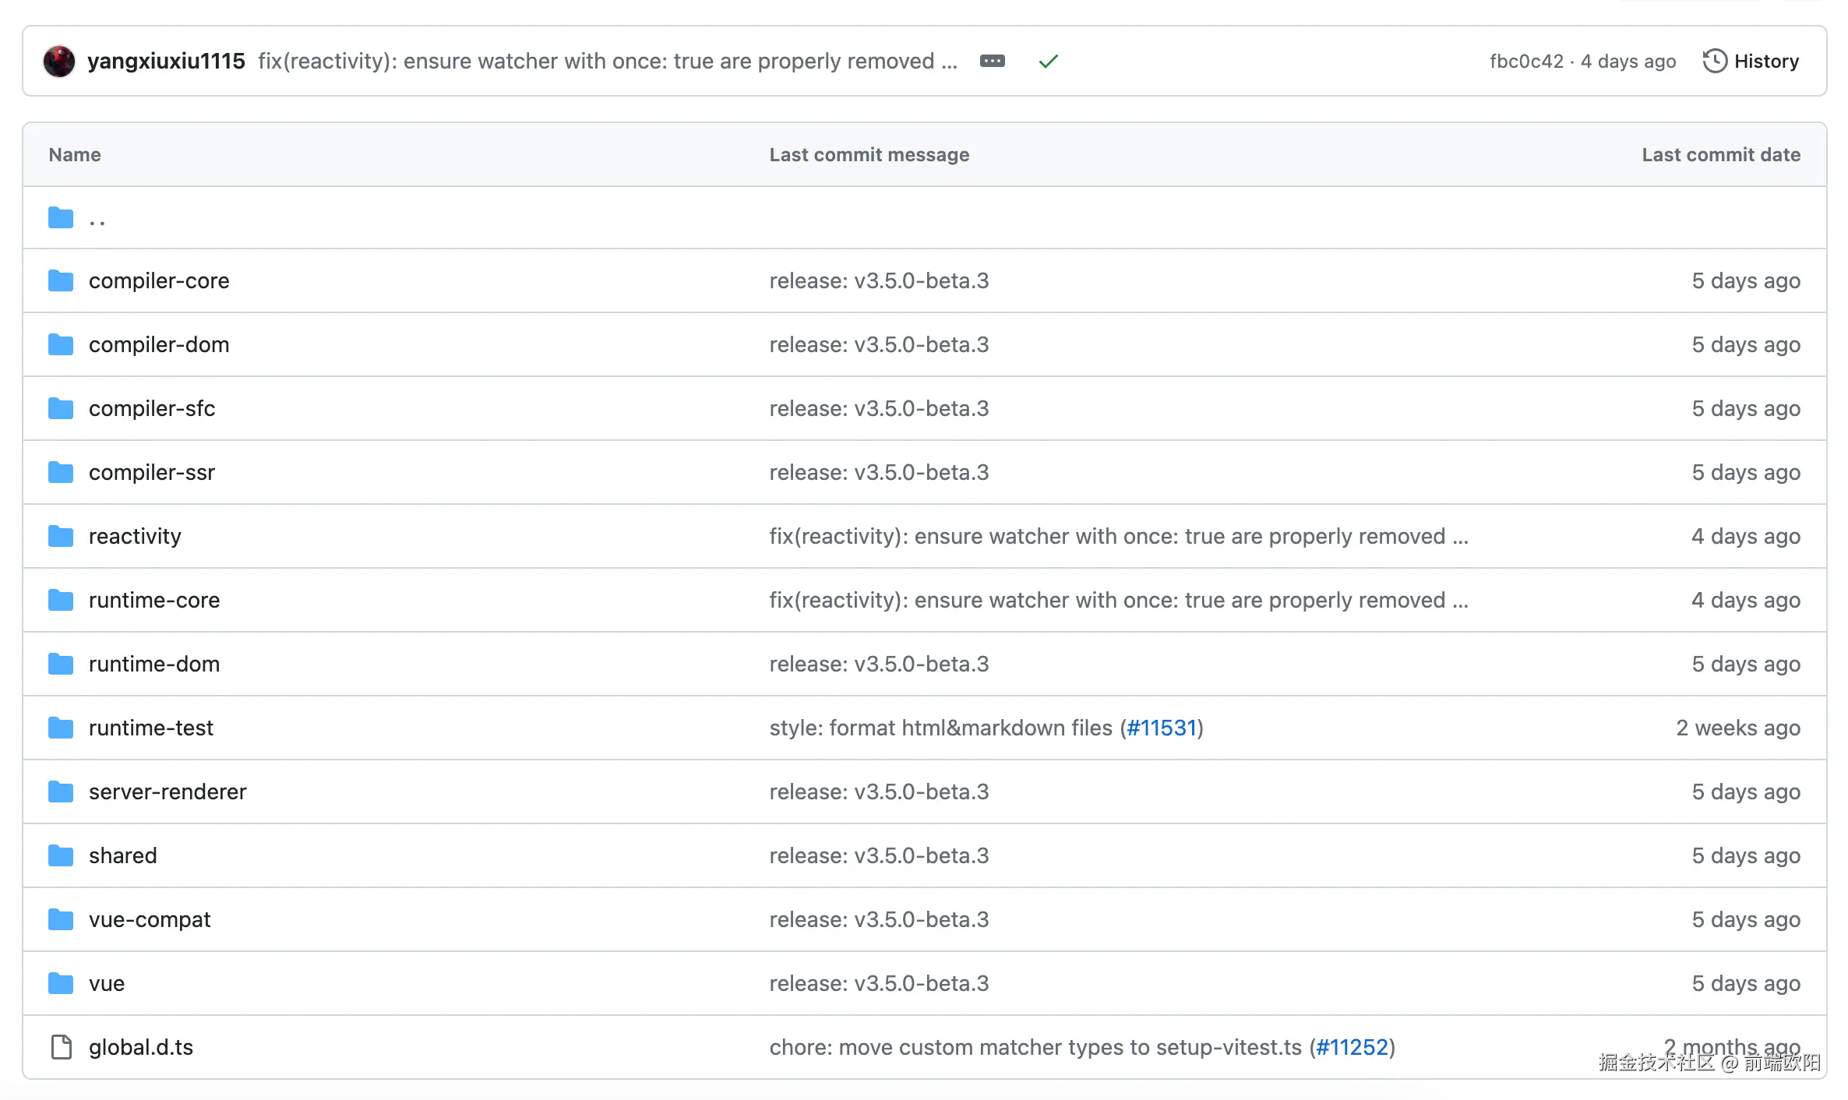
Task: Click the green checkmark status icon
Action: click(x=1048, y=62)
